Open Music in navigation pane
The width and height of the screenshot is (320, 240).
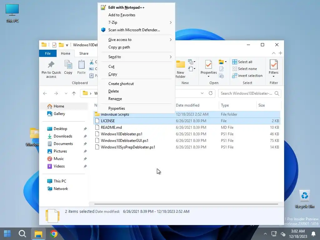pos(64,159)
